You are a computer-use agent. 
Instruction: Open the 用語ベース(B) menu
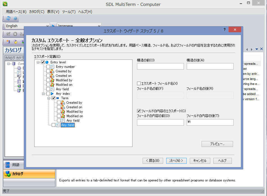tap(16, 12)
